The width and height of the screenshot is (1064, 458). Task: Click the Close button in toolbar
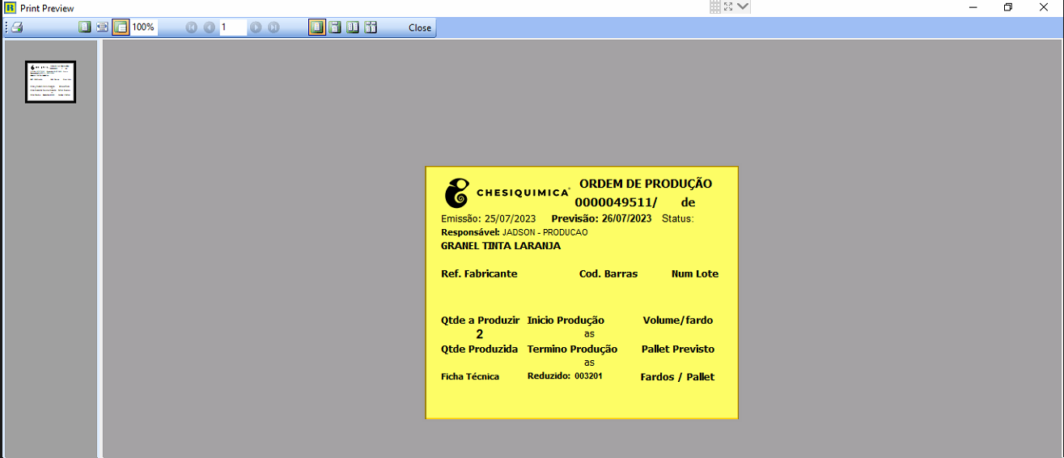420,28
